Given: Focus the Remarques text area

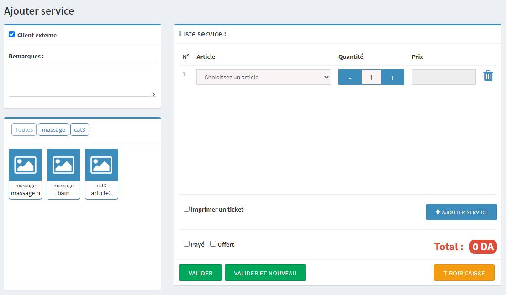Looking at the screenshot, I should pos(82,80).
